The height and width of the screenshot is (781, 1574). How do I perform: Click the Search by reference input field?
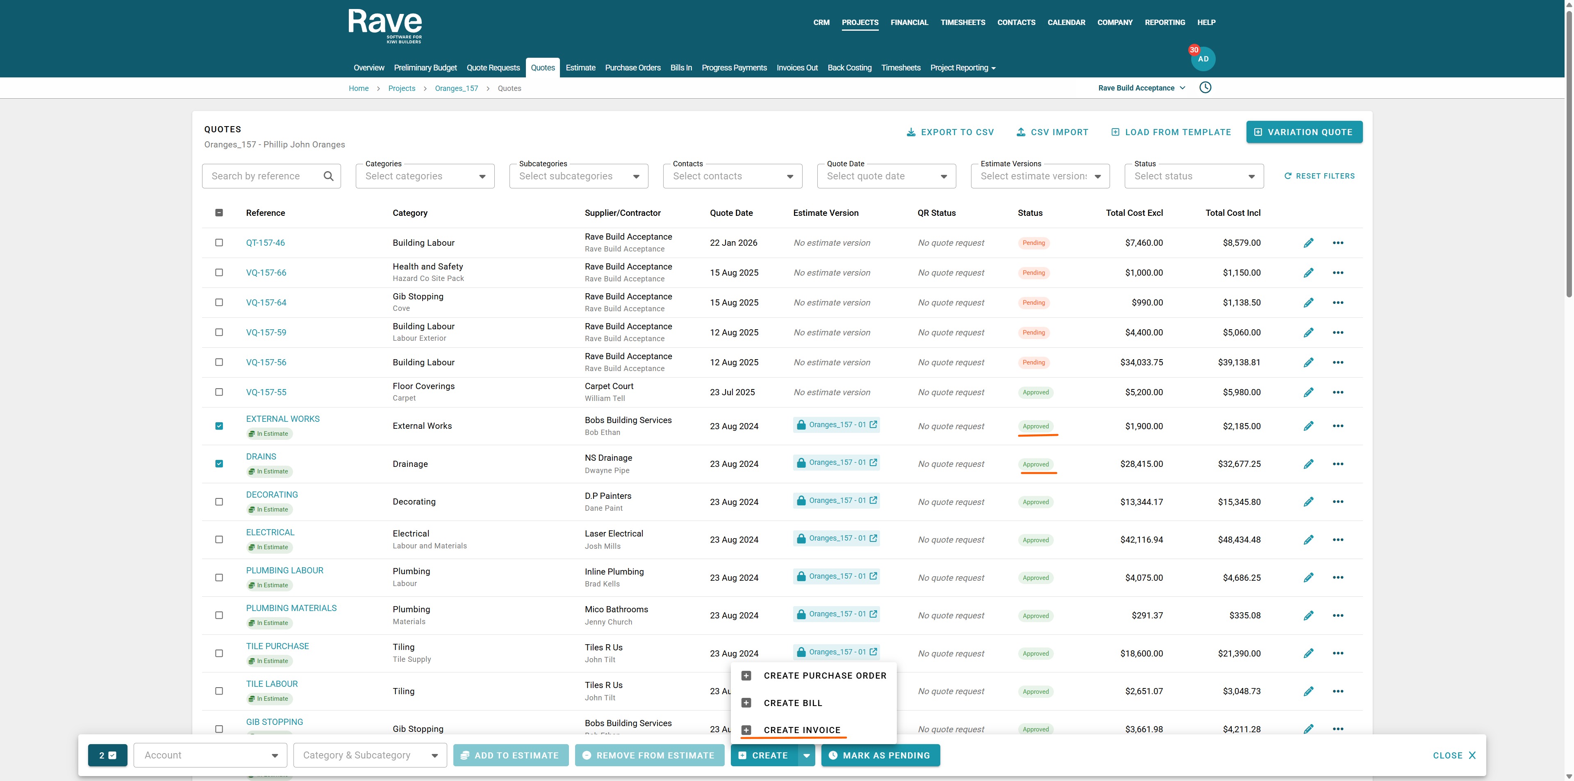[263, 177]
